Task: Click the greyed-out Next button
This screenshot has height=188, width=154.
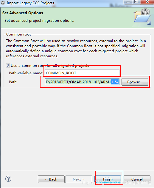Action: [x=79, y=179]
